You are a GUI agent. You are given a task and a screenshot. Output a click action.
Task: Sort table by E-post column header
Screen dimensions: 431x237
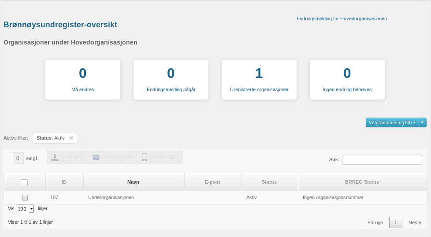tap(212, 182)
